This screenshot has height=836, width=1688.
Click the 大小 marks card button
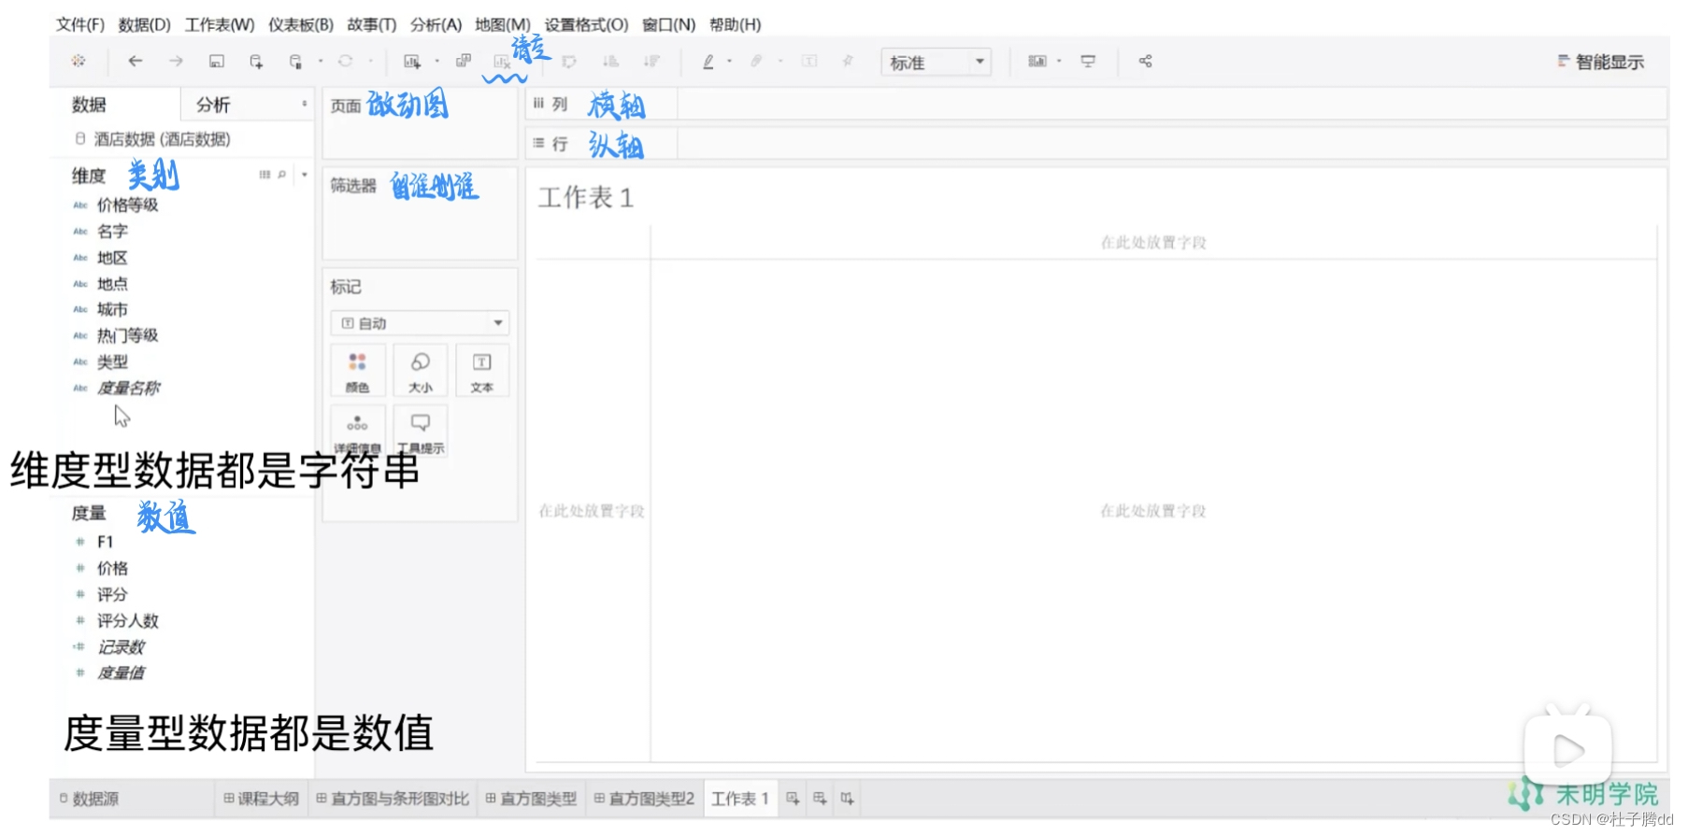pyautogui.click(x=421, y=371)
